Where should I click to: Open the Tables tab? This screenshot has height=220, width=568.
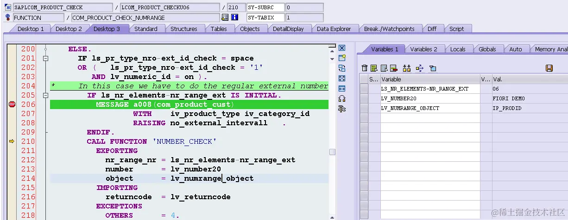(219, 29)
